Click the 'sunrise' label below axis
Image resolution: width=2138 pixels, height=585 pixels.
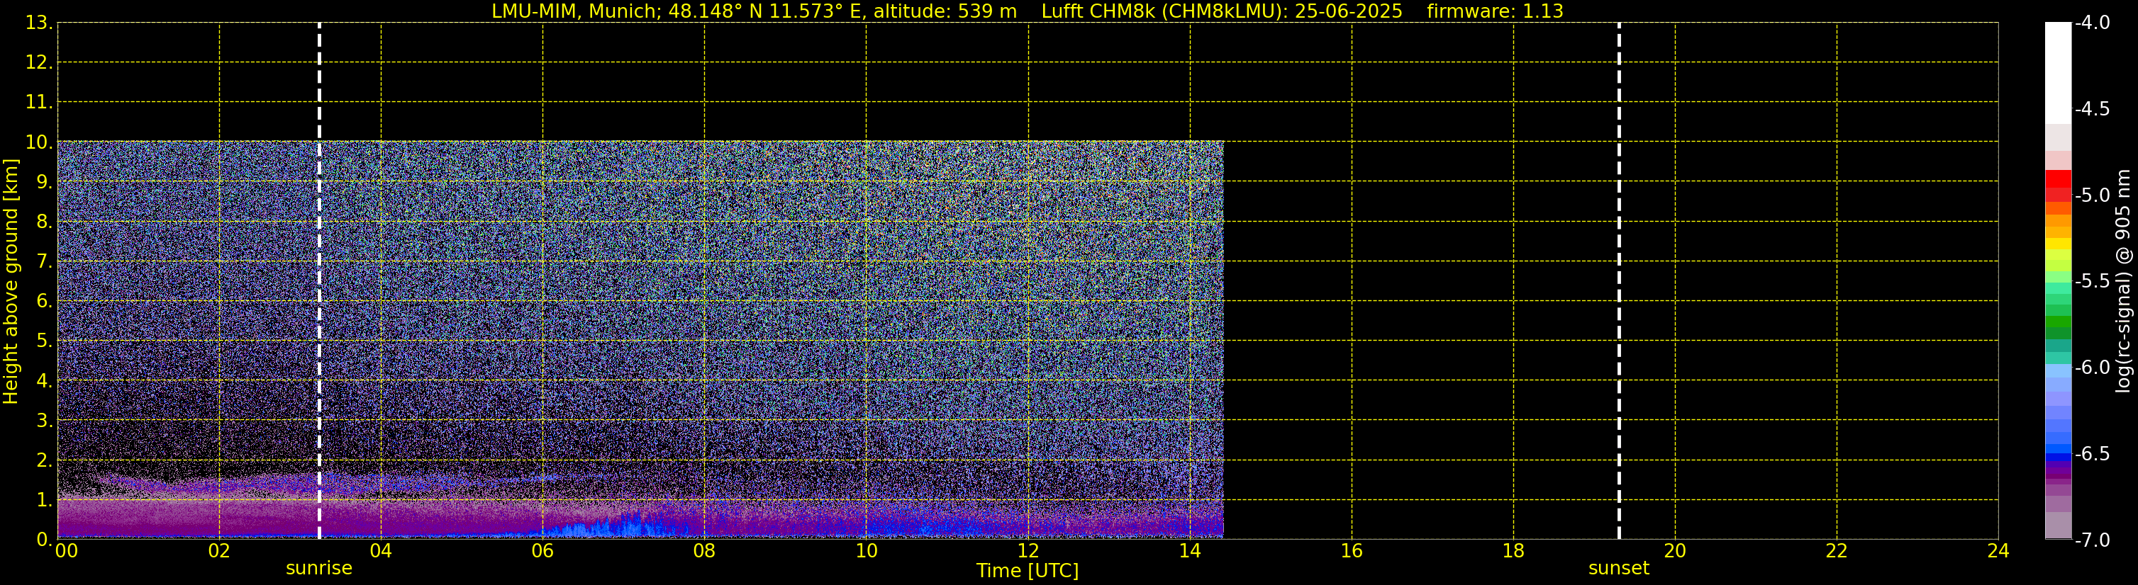point(318,569)
